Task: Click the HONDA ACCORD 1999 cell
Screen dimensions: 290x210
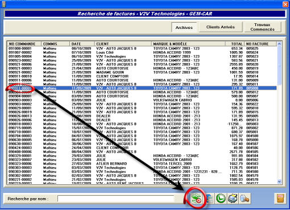Action: [172, 52]
